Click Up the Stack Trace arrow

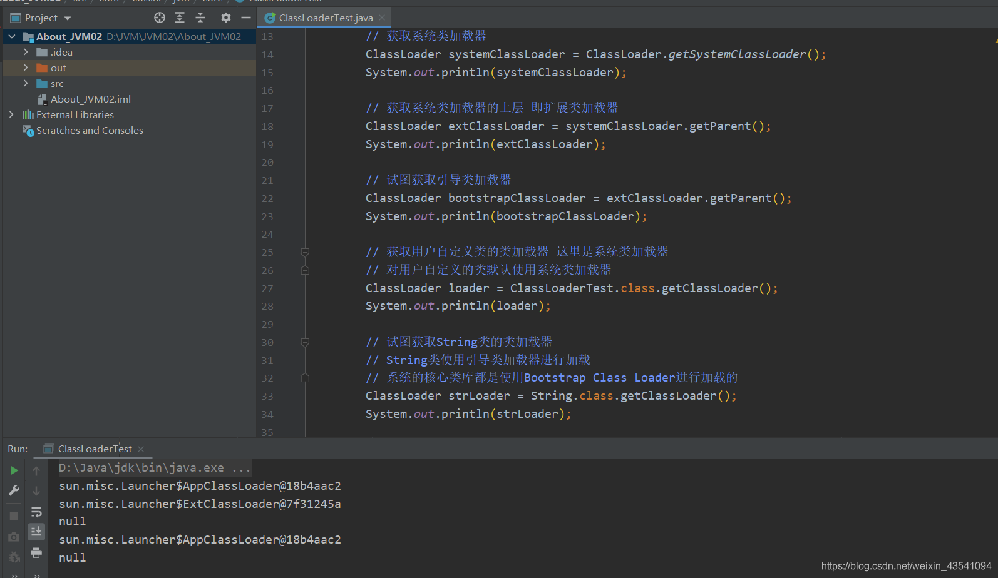36,470
